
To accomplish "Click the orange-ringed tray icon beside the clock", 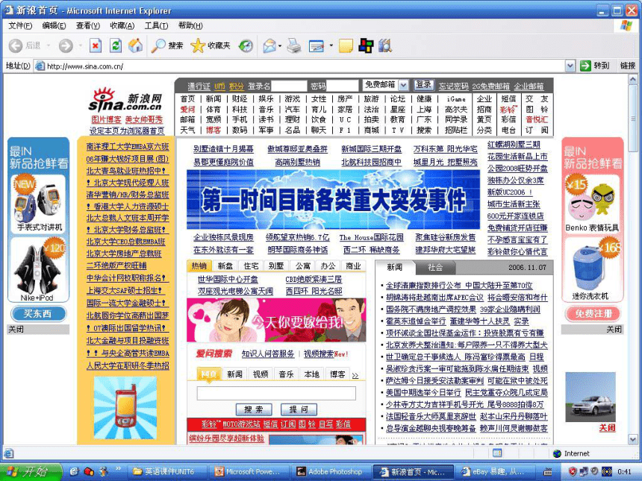I will [607, 471].
